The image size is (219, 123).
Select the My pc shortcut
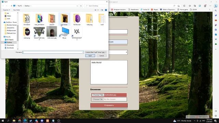pyautogui.click(x=64, y=33)
